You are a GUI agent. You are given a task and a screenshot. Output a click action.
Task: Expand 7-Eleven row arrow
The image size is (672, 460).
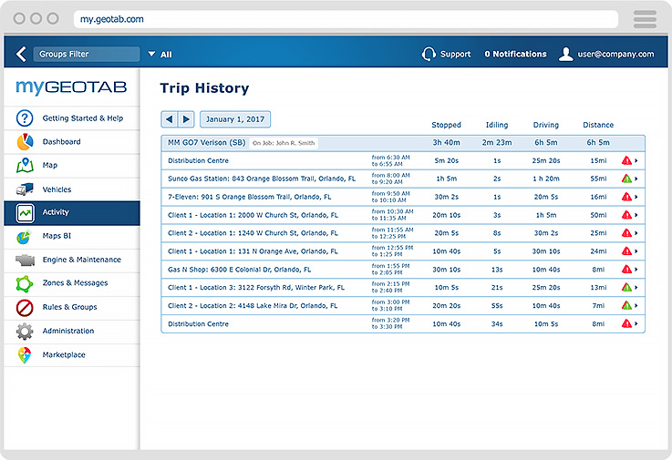pos(636,197)
